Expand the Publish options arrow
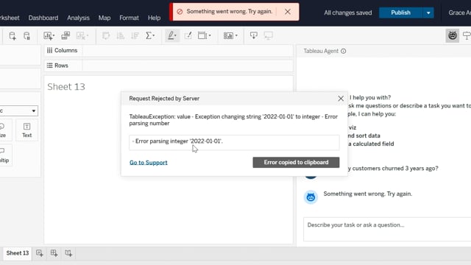Image resolution: width=471 pixels, height=265 pixels. tap(428, 13)
